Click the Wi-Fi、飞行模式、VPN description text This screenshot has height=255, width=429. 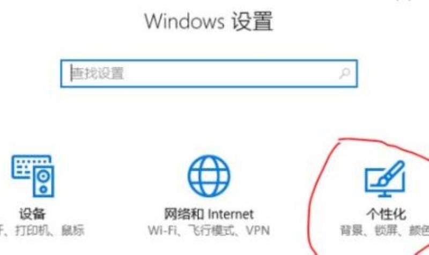209,230
